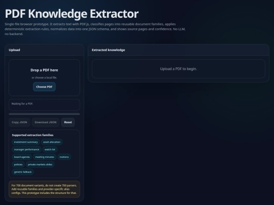This screenshot has height=205, width=274.
Task: Click the 'Drop a PDF here' drop zone heading
Action: (44, 70)
